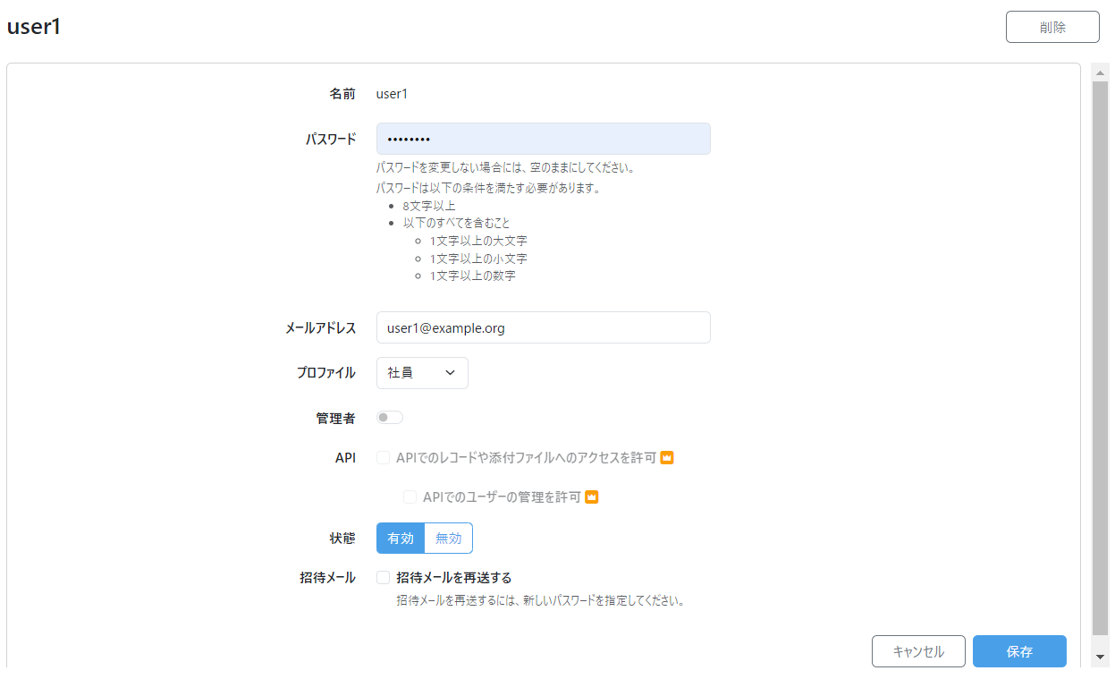Click the text 1文字以上の数字
The image size is (1115, 679).
point(472,276)
